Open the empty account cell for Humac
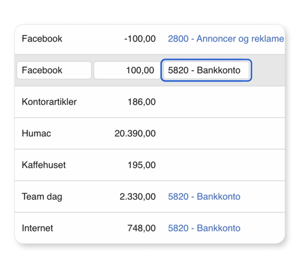This screenshot has height=267, width=303. point(222,133)
